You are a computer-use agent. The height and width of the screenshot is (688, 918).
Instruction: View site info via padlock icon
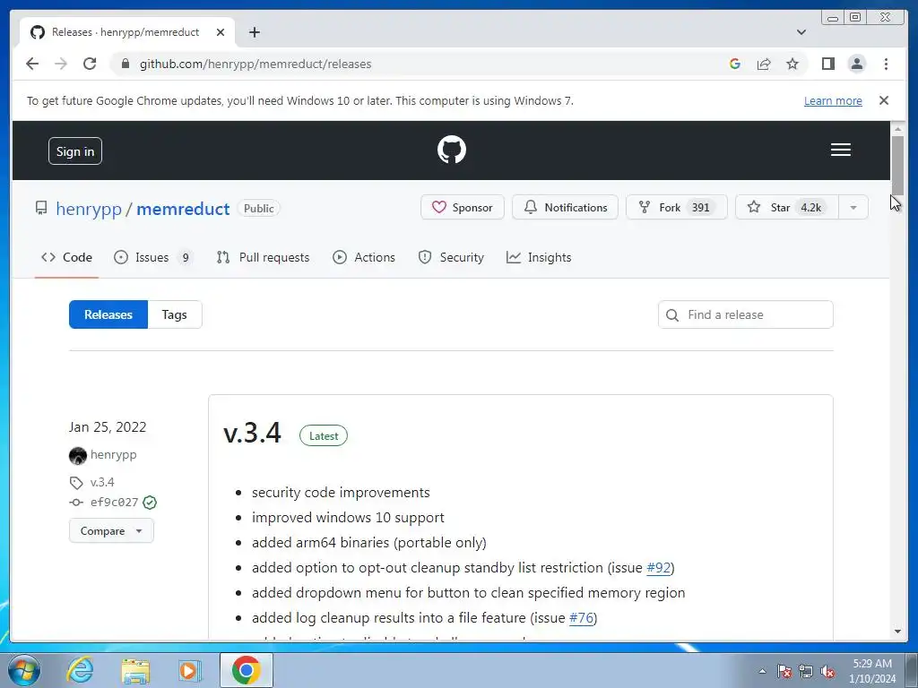point(125,64)
